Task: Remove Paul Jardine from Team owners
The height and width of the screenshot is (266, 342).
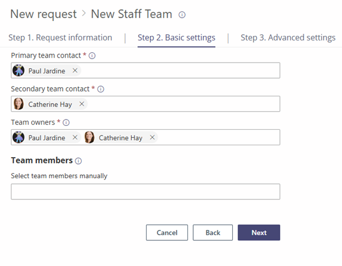Action: [x=75, y=137]
